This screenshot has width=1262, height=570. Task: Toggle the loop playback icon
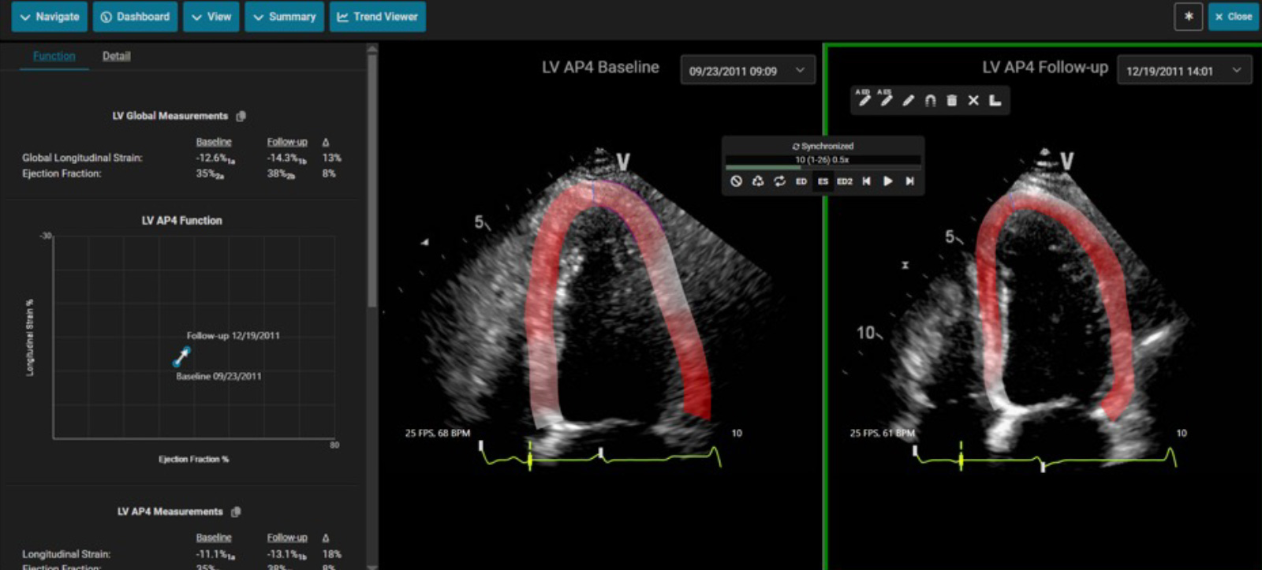779,181
